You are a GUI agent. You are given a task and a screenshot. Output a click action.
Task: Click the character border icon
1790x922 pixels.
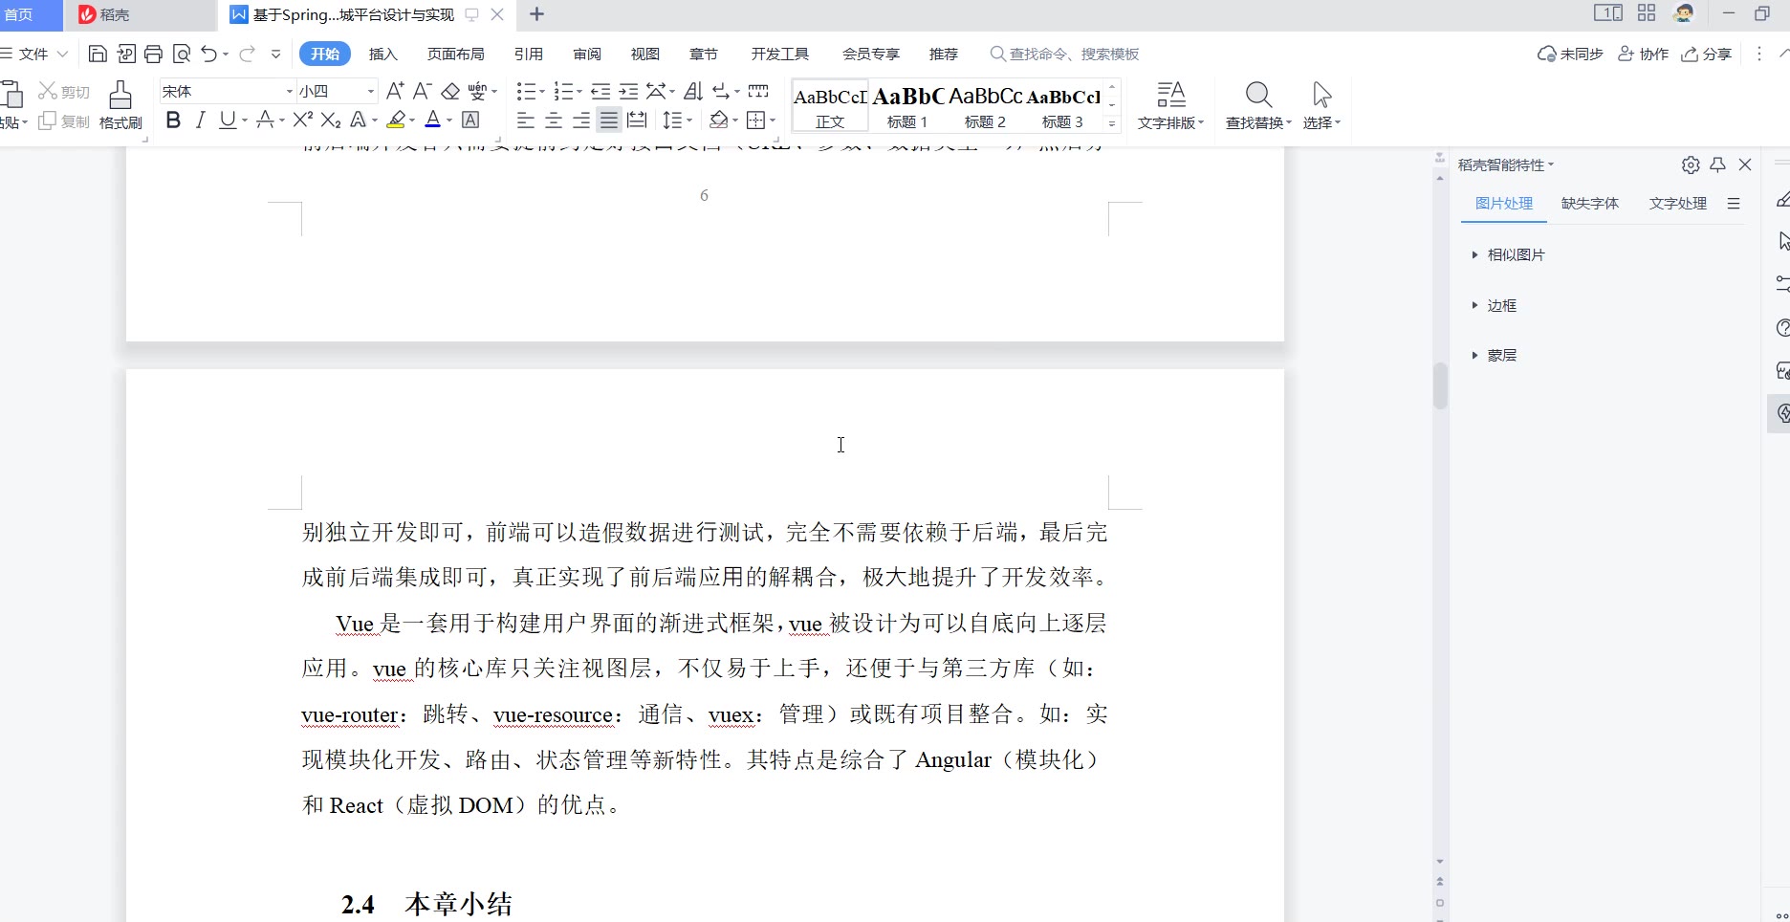point(470,120)
